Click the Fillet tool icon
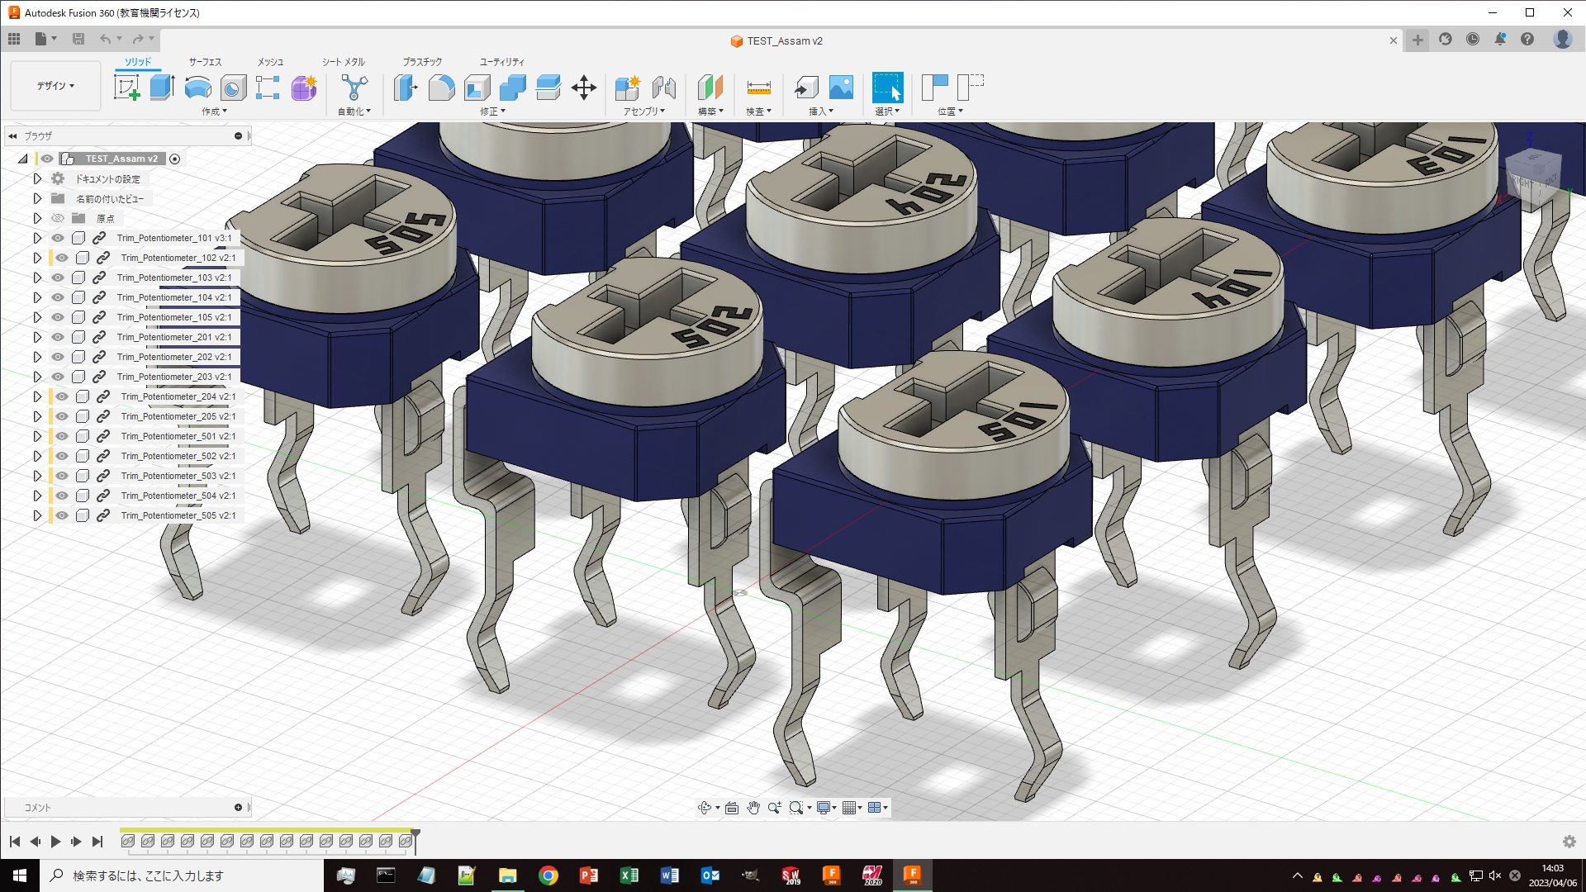 441,88
